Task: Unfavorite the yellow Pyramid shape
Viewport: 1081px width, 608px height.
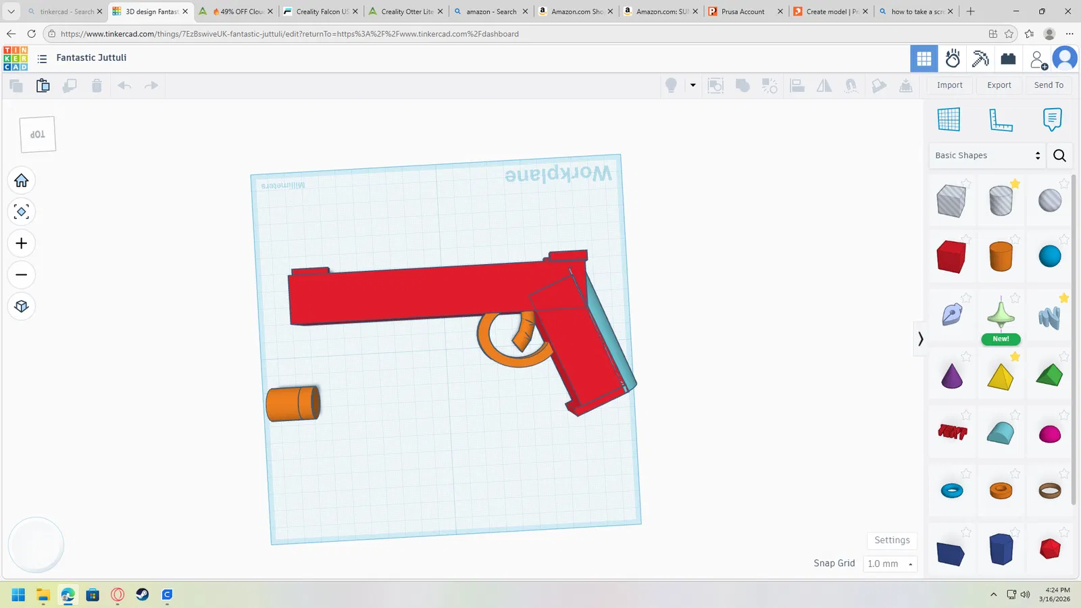Action: pos(1015,356)
